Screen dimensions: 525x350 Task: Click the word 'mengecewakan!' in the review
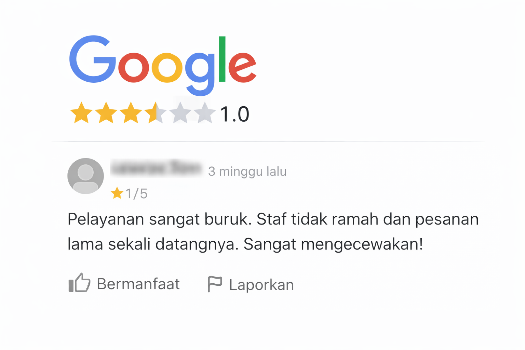coord(362,244)
